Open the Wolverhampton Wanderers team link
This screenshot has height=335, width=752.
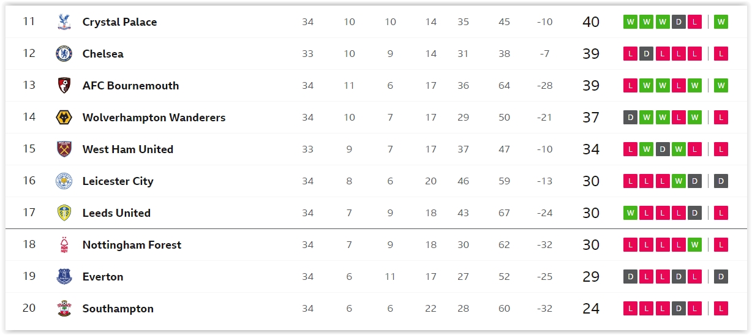pyautogui.click(x=154, y=118)
